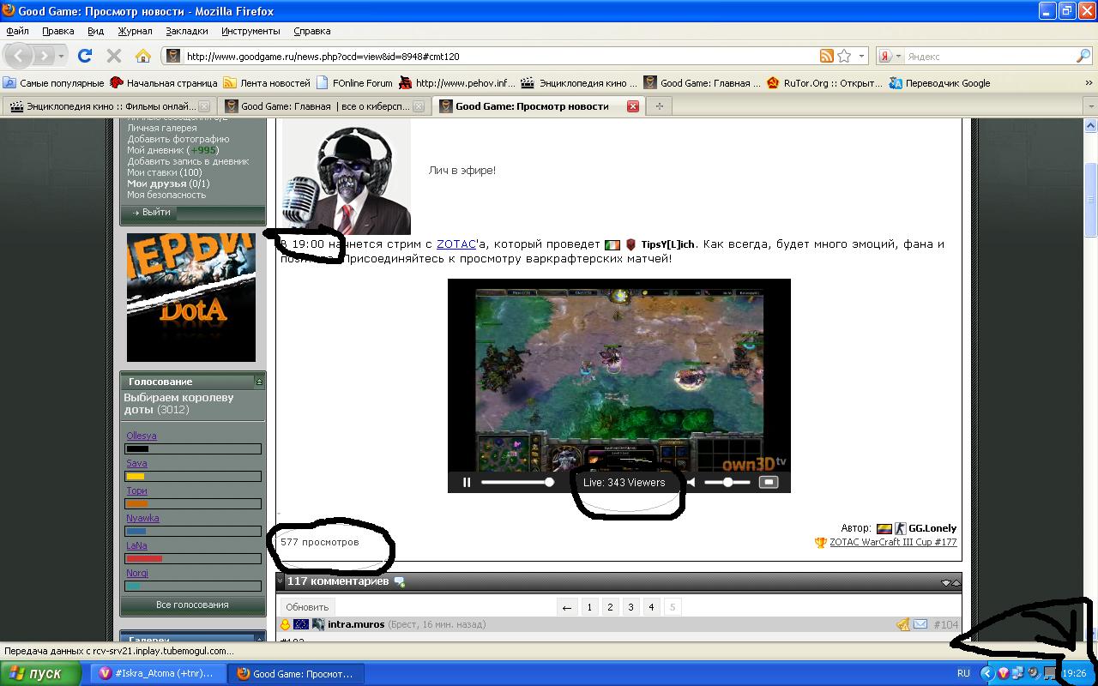
Task: Stop page loading with the X icon
Action: pyautogui.click(x=113, y=56)
